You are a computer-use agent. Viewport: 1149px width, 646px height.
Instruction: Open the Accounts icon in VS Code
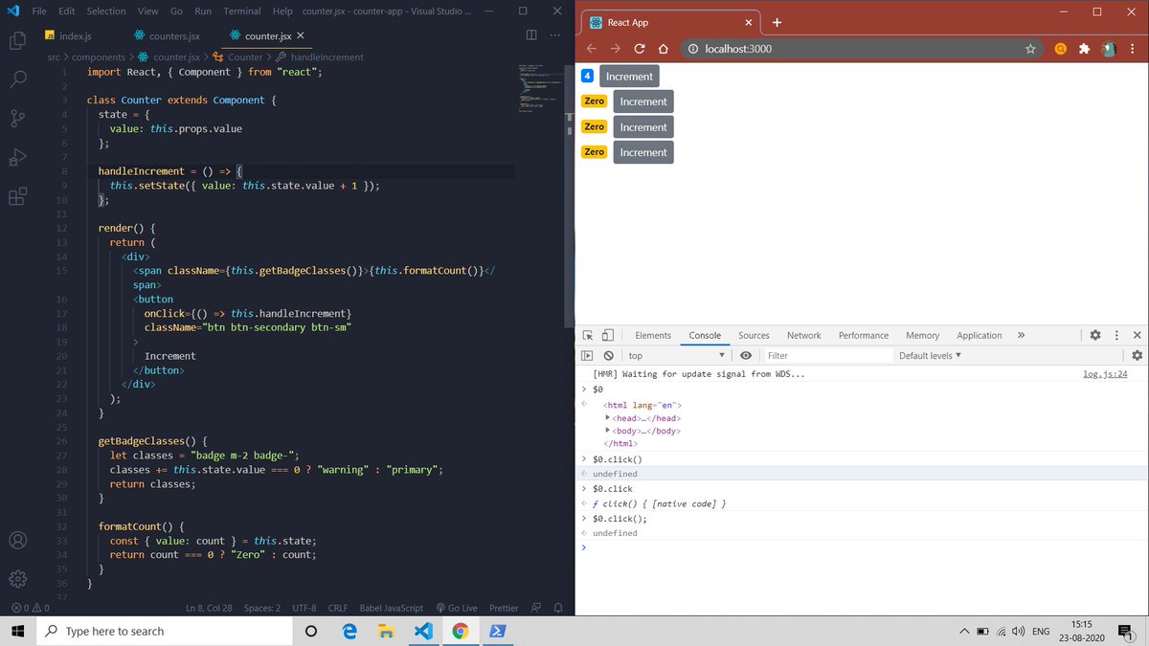(x=17, y=540)
